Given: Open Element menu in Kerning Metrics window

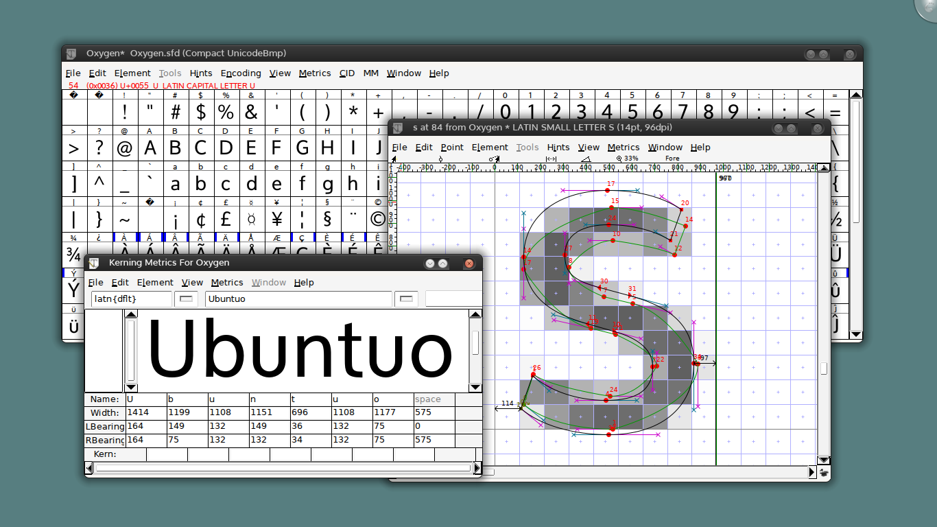Looking at the screenshot, I should (155, 283).
